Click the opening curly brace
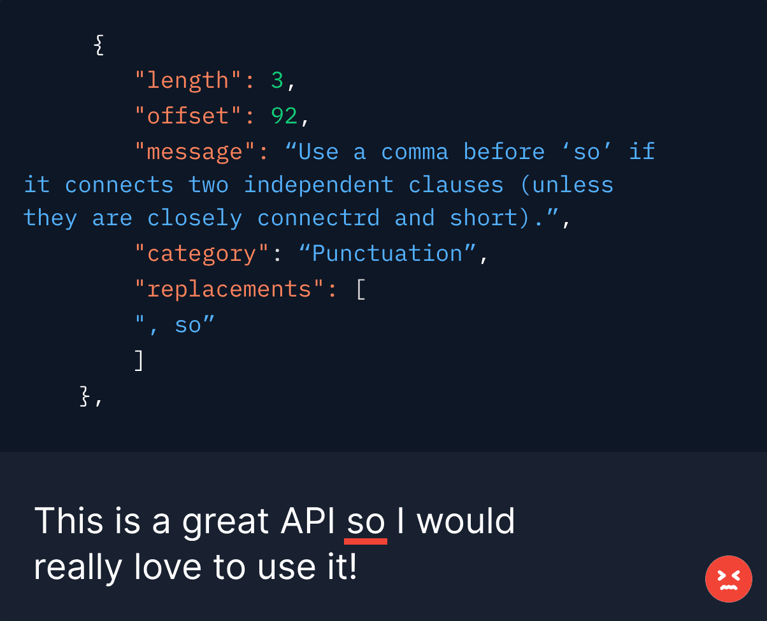Screen dimensions: 767x621 [98, 45]
